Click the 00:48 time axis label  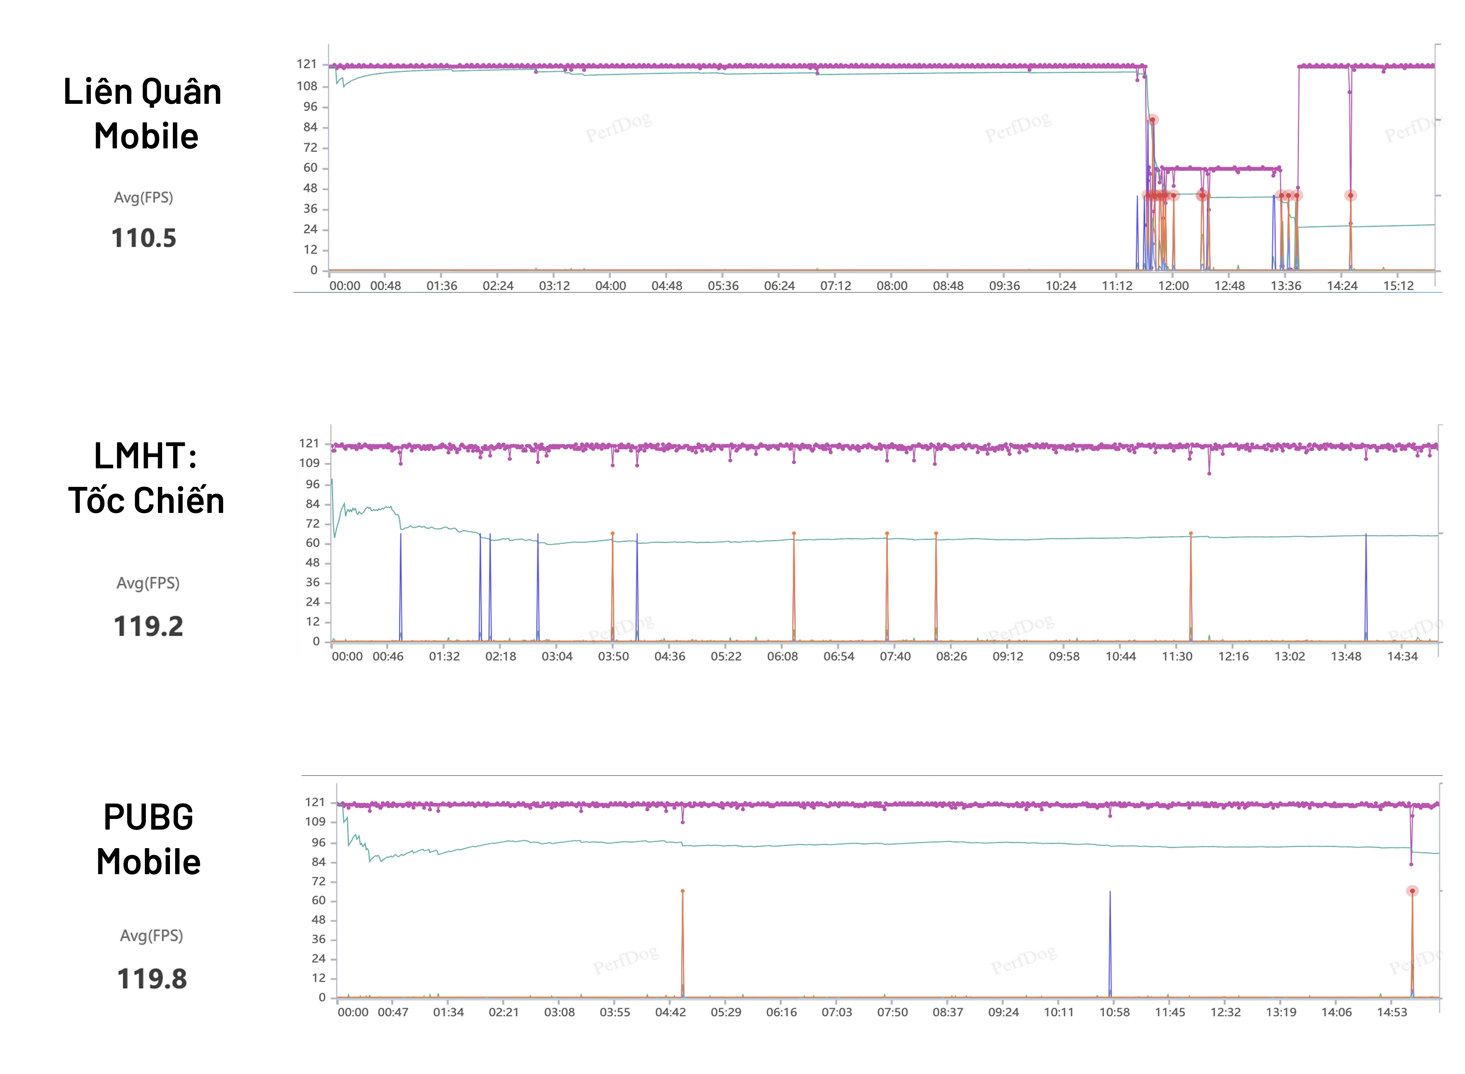[x=385, y=286]
